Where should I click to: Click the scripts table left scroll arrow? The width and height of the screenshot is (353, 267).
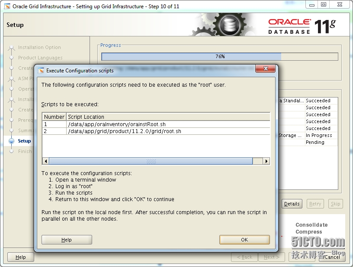[x=46, y=161]
